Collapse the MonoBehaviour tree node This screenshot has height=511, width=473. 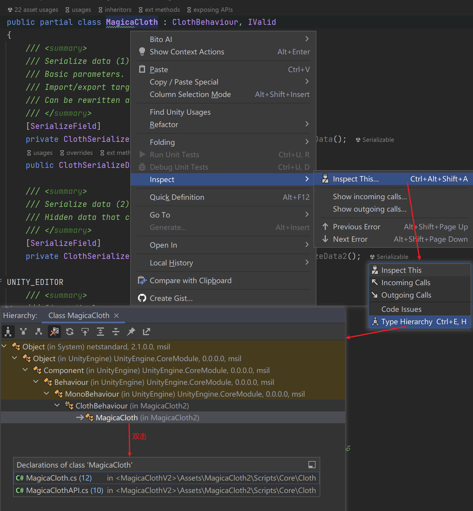[x=46, y=393]
